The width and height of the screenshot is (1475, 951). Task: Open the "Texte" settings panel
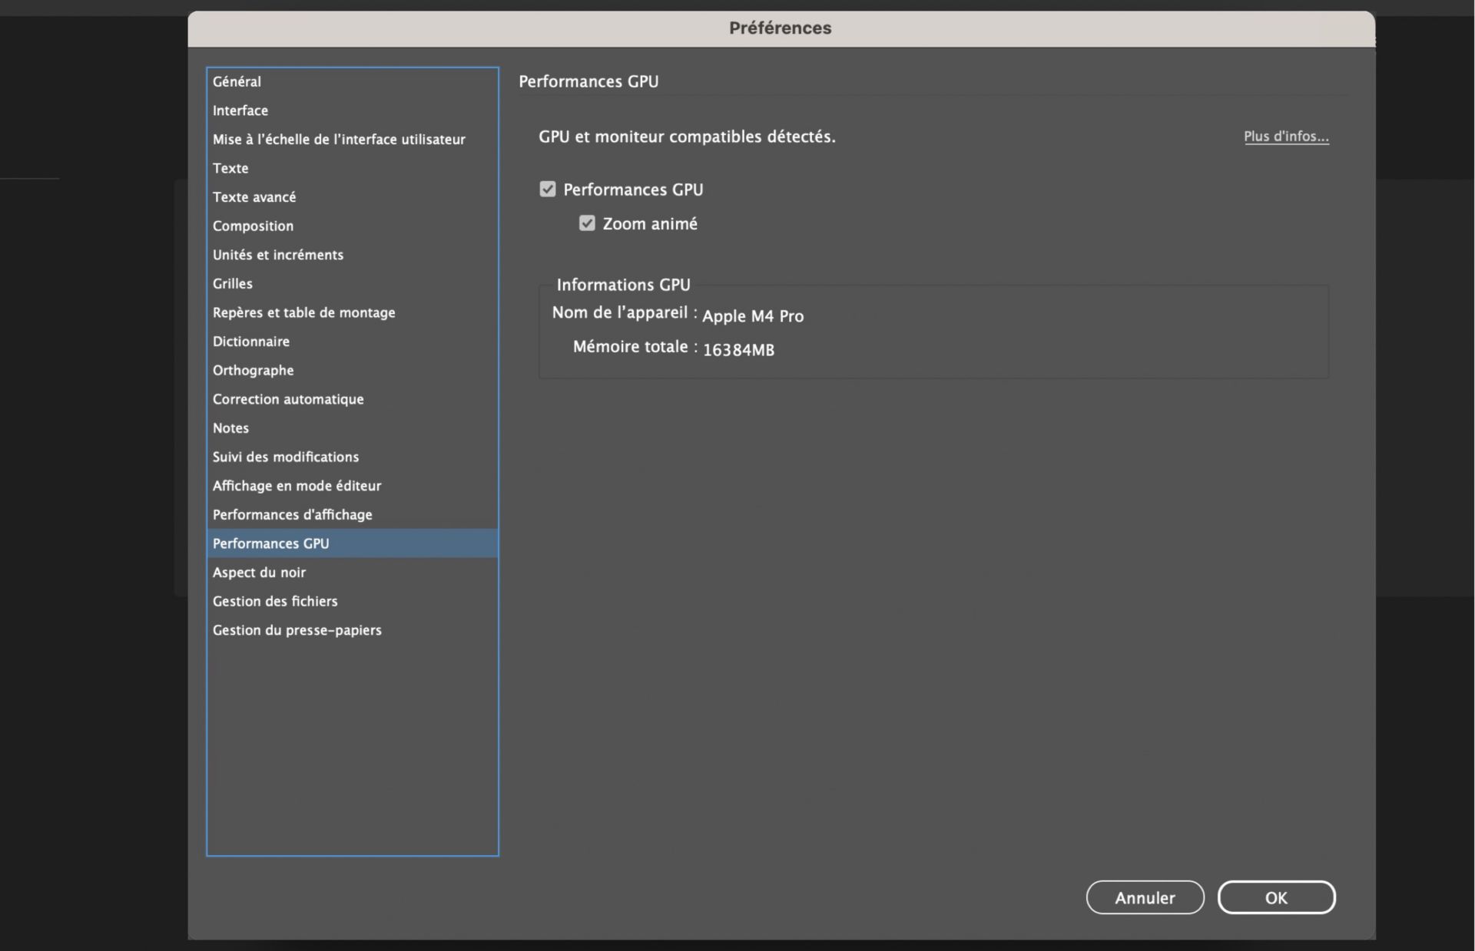pyautogui.click(x=230, y=168)
